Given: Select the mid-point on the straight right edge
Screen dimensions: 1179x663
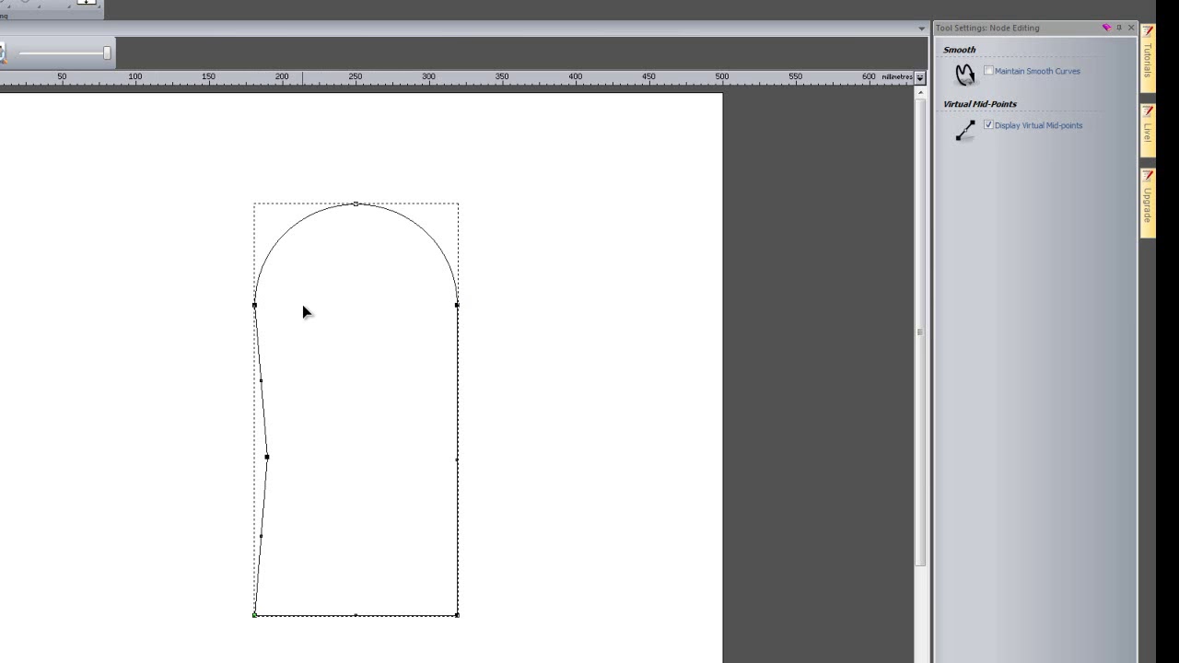Looking at the screenshot, I should coord(457,459).
